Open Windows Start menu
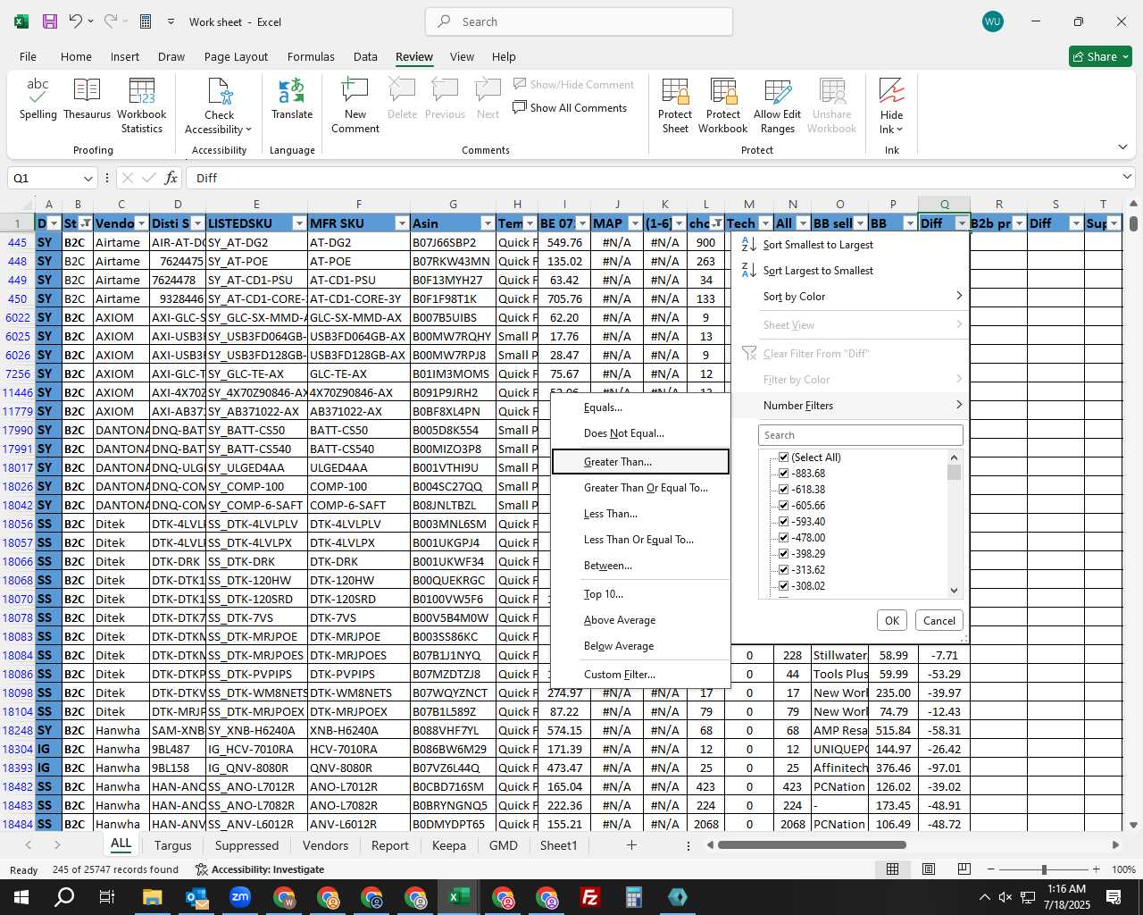 (21, 897)
